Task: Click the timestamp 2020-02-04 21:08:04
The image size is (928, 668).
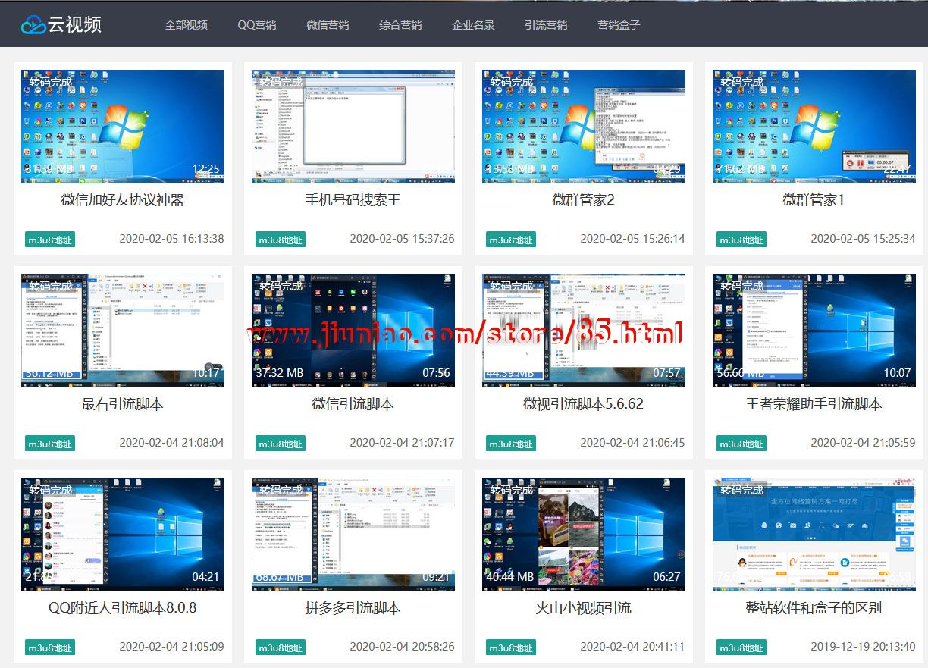Action: tap(171, 442)
